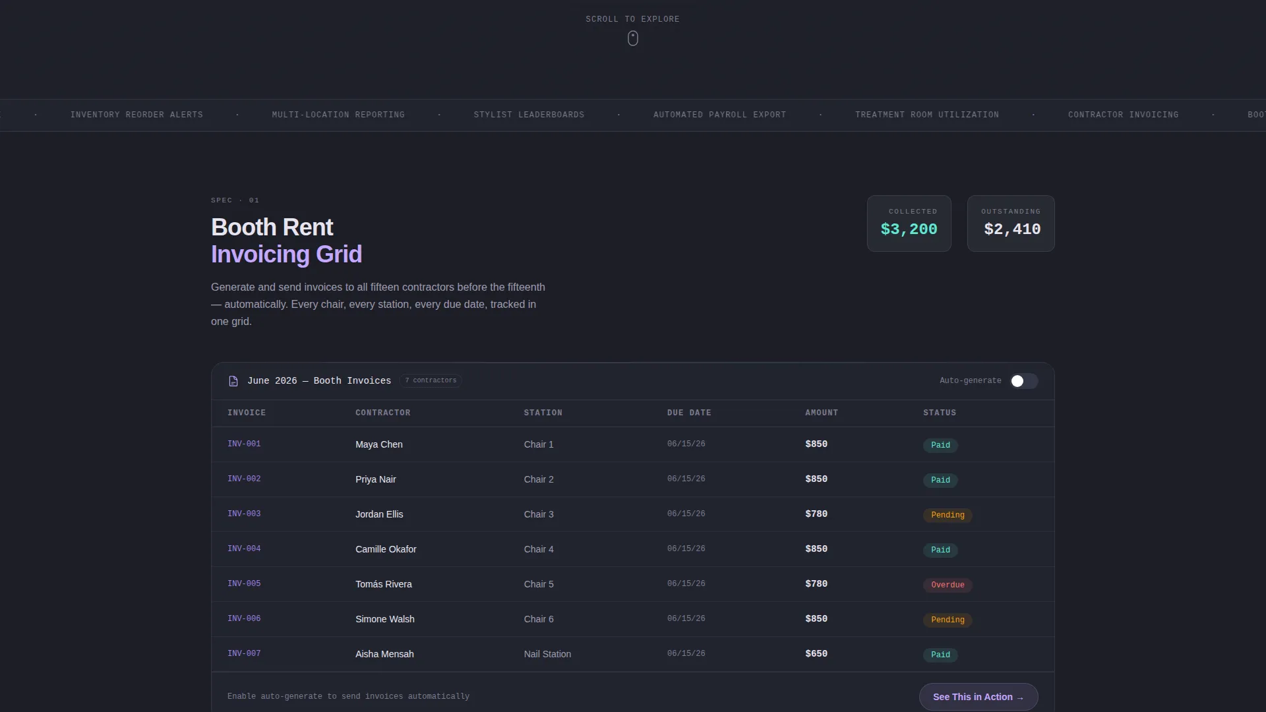Click the Collected $3,200 stat card
The width and height of the screenshot is (1266, 712).
(x=909, y=223)
